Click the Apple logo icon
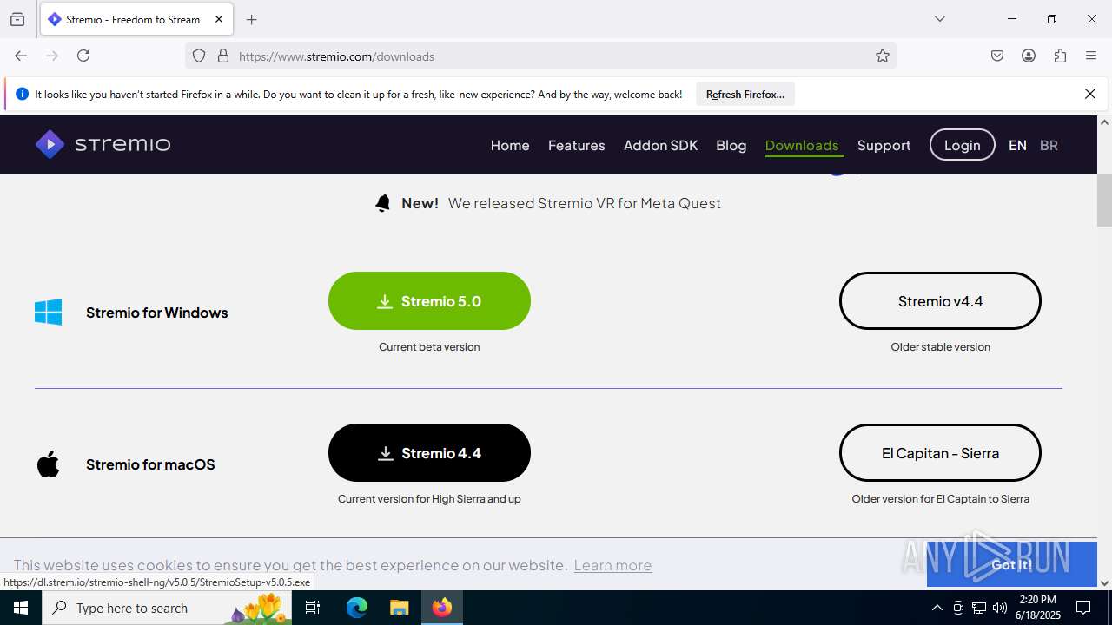Screen dimensions: 1112x625 49,464
